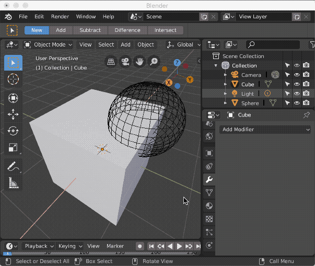This screenshot has height=266, width=315.
Task: Click the Blender logo menu icon
Action: click(x=8, y=17)
